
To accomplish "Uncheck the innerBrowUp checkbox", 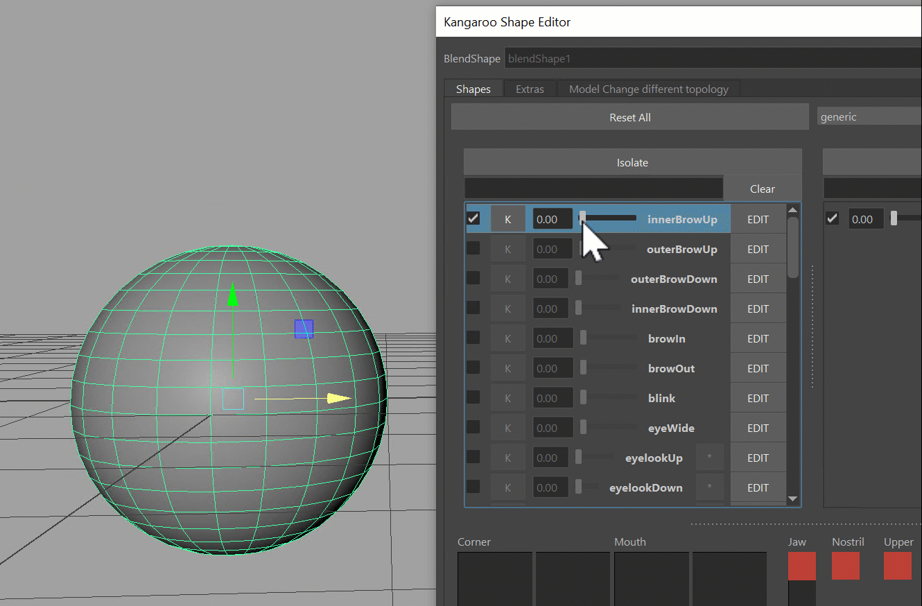I will click(x=473, y=218).
